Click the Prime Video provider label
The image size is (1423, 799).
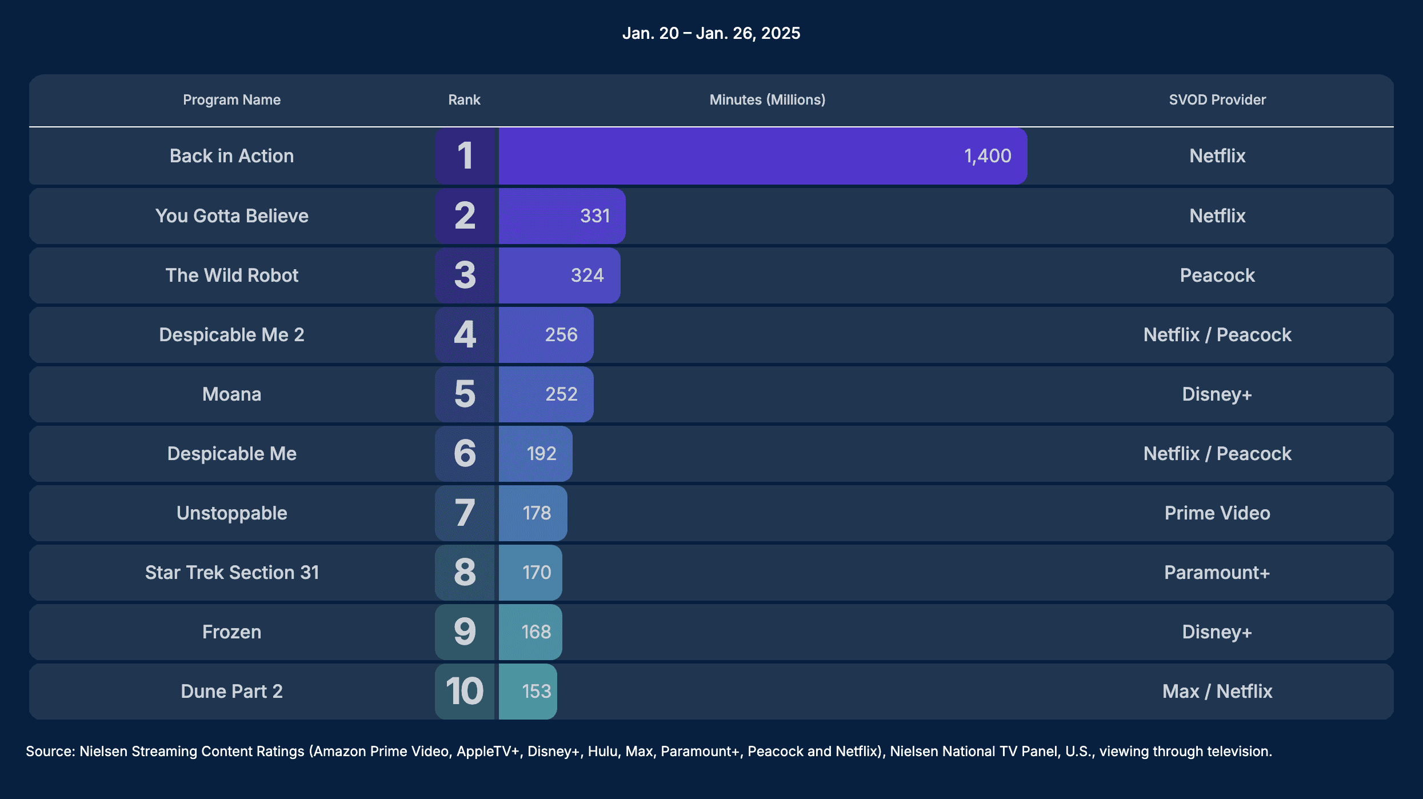(1217, 513)
